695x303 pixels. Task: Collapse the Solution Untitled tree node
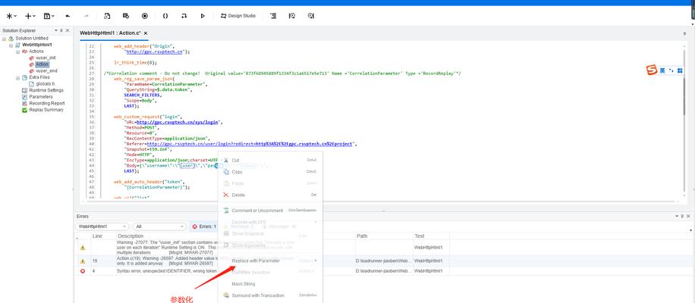(x=5, y=39)
